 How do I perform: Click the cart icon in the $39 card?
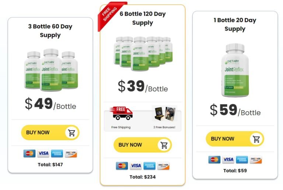tap(164, 145)
